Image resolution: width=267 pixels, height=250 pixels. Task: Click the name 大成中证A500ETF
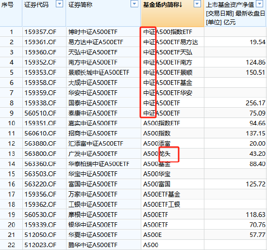pos(93,83)
